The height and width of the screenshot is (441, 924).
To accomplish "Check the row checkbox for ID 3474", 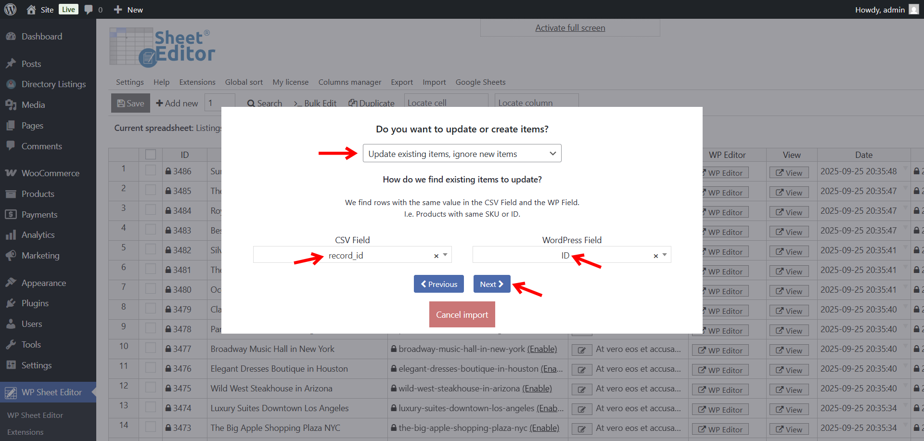I will pos(151,407).
